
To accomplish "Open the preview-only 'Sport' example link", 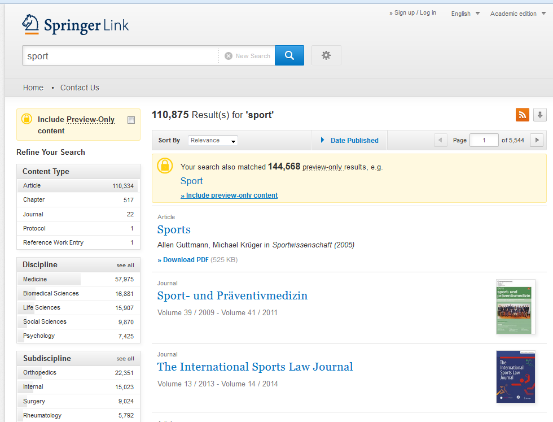I will click(x=191, y=181).
